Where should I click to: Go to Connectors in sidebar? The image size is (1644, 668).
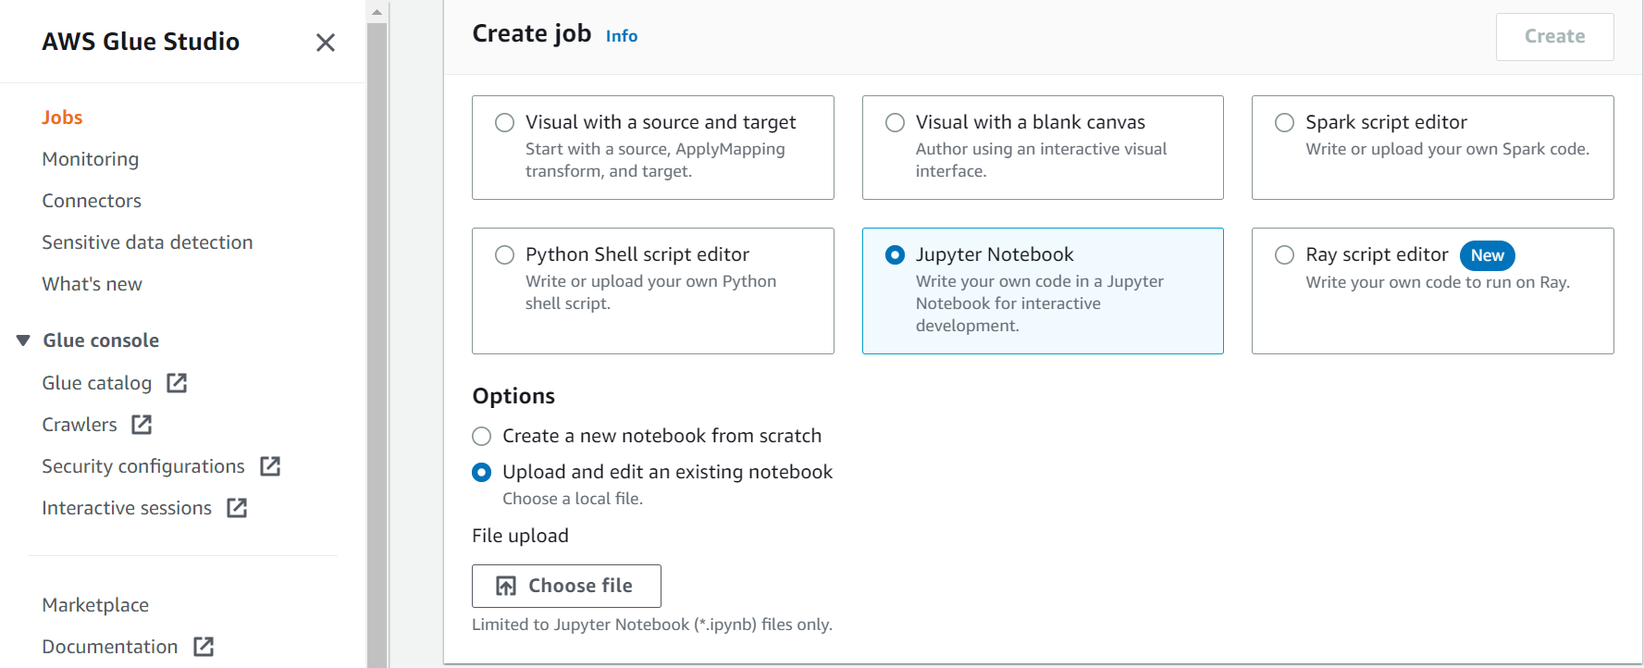(x=92, y=201)
